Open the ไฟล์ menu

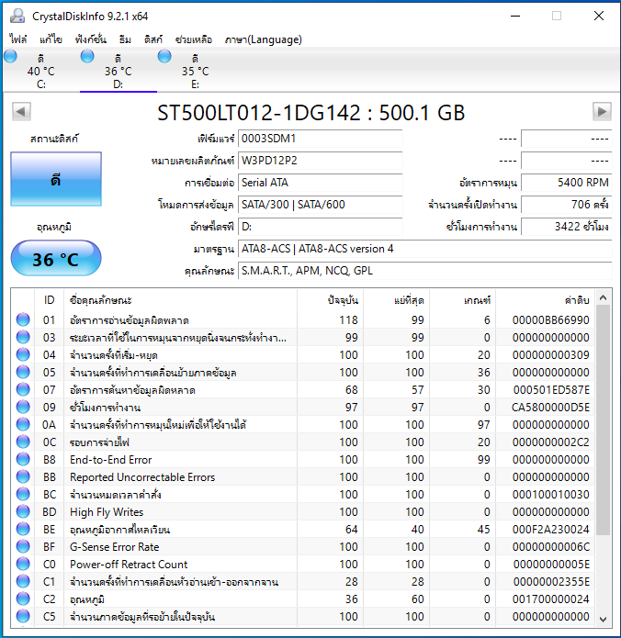point(18,39)
